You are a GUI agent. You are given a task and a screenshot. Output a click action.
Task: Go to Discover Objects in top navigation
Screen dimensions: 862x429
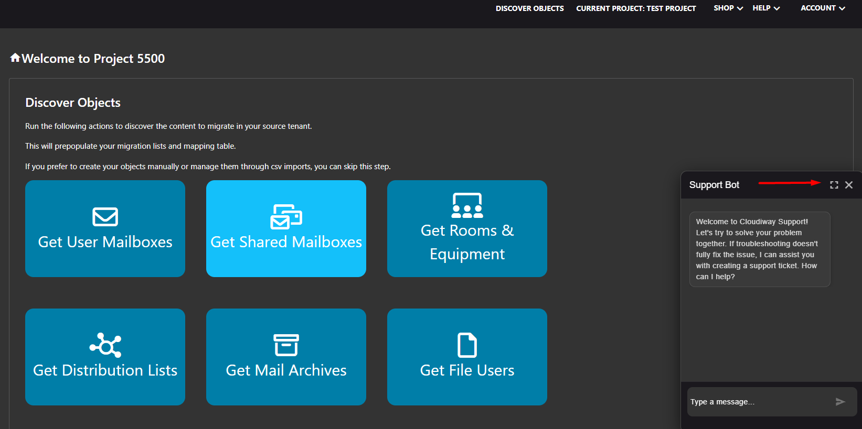(529, 8)
